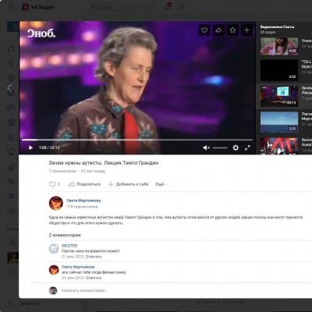The width and height of the screenshot is (312, 312).
Task: Click the playlist header Видеозаписи Светы
Action: click(277, 27)
